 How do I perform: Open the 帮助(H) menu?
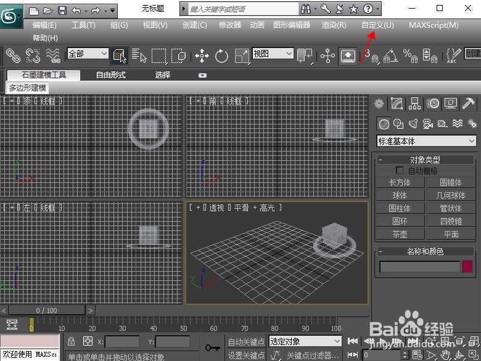click(x=45, y=38)
